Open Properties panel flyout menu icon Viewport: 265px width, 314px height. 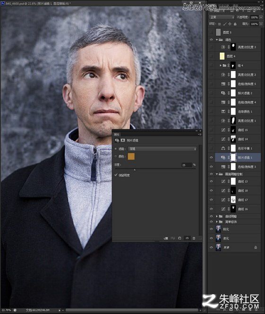point(200,135)
